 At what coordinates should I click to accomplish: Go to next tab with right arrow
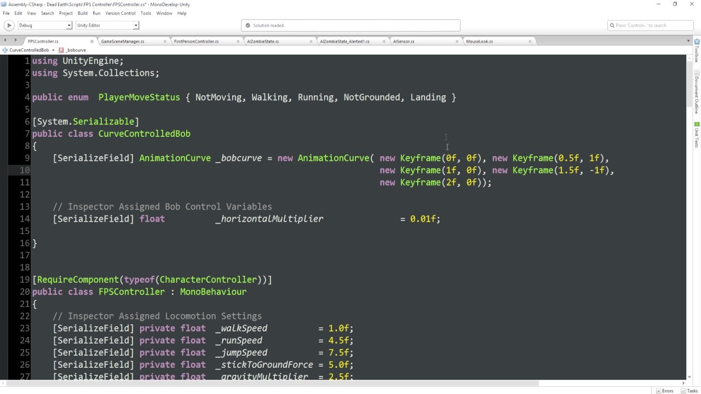(14, 41)
